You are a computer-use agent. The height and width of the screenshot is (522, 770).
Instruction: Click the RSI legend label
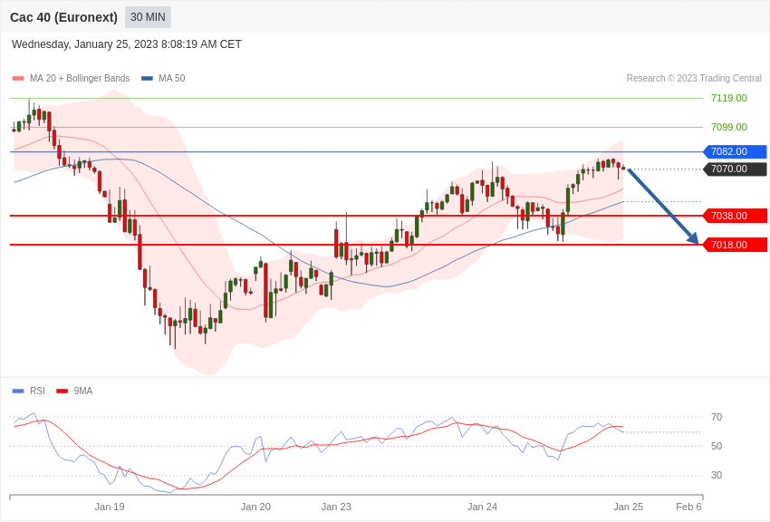pos(37,391)
